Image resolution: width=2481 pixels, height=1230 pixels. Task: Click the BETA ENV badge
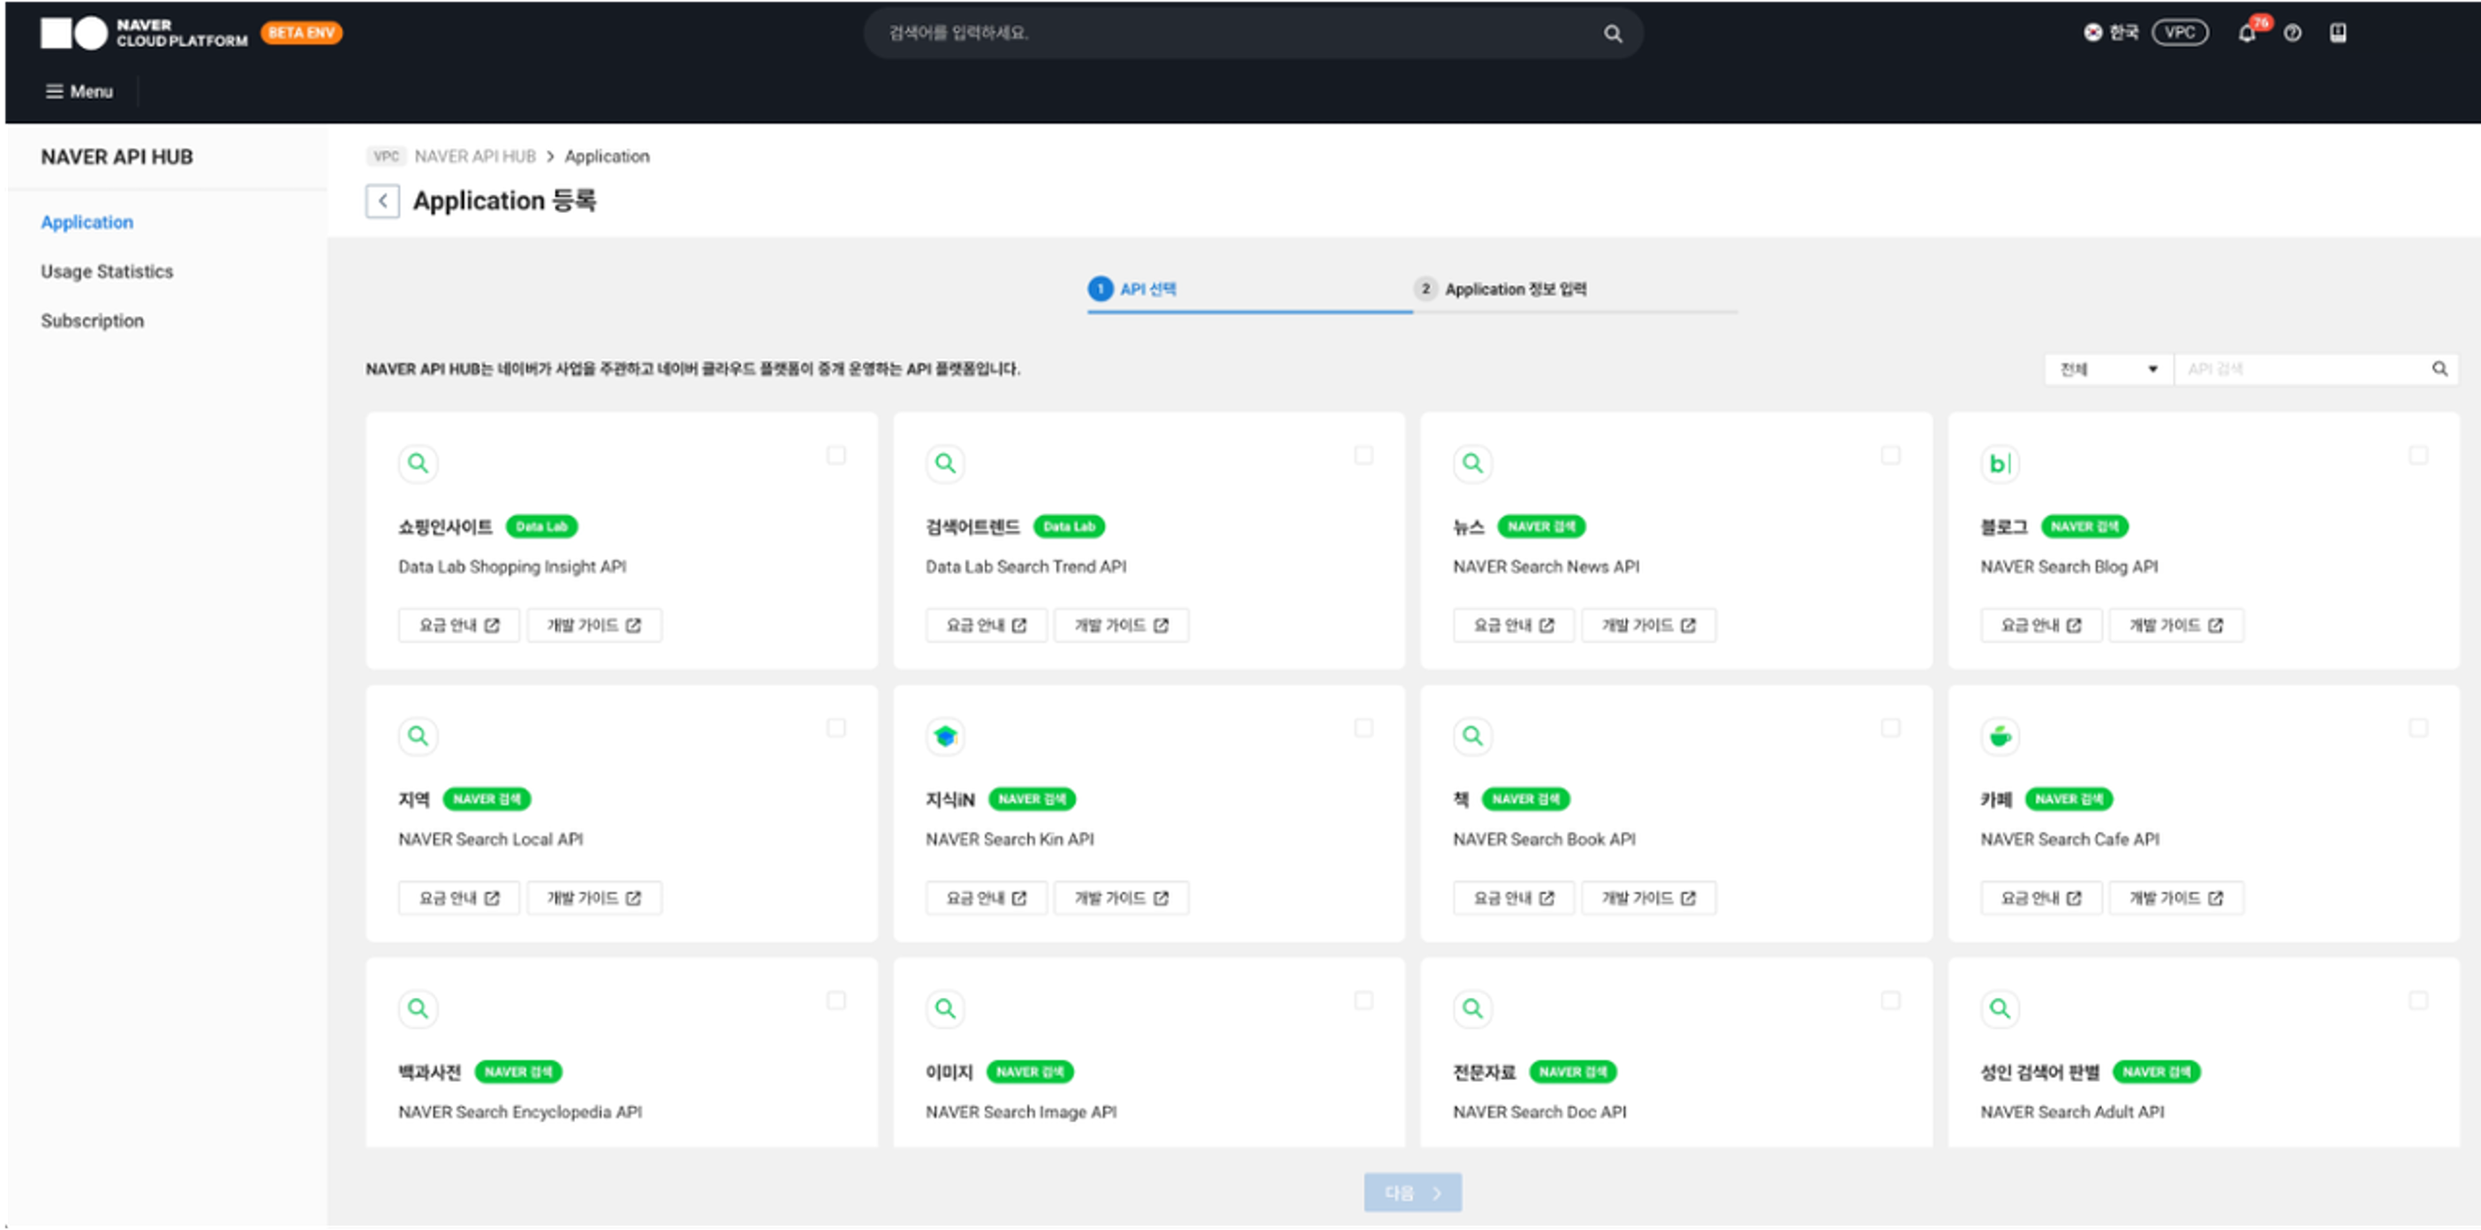click(301, 33)
